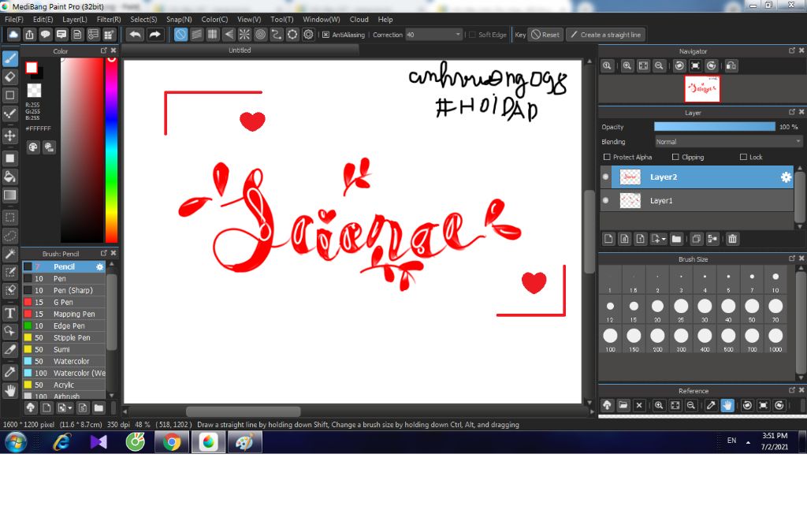
Task: Select the Move tool
Action: [9, 136]
